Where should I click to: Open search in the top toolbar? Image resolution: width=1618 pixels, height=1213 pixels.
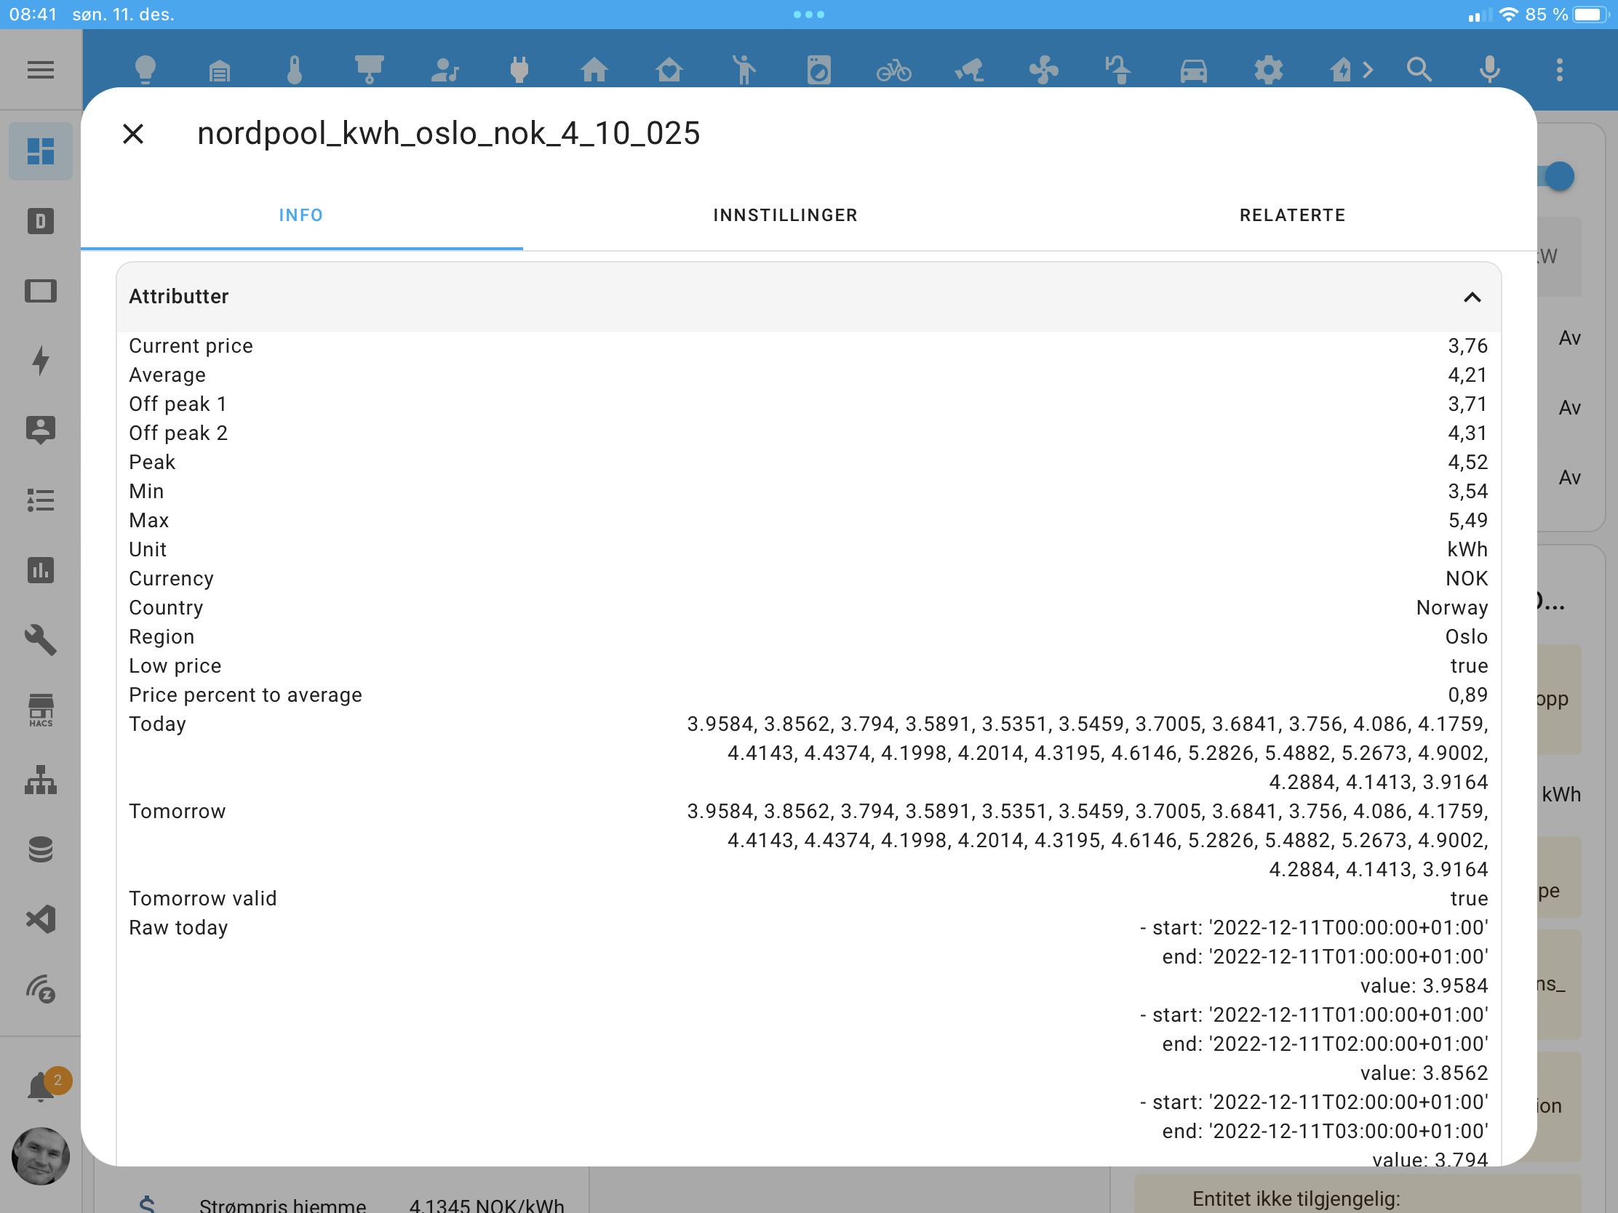(x=1419, y=70)
